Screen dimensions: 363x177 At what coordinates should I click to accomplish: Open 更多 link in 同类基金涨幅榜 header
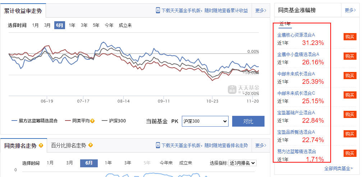(x=350, y=10)
